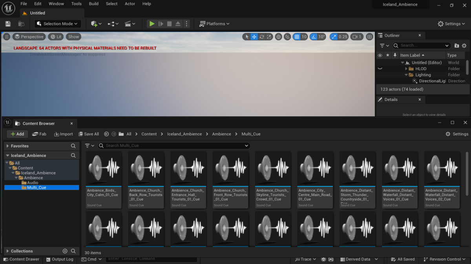Expand the Platforms dropdown

pyautogui.click(x=214, y=24)
